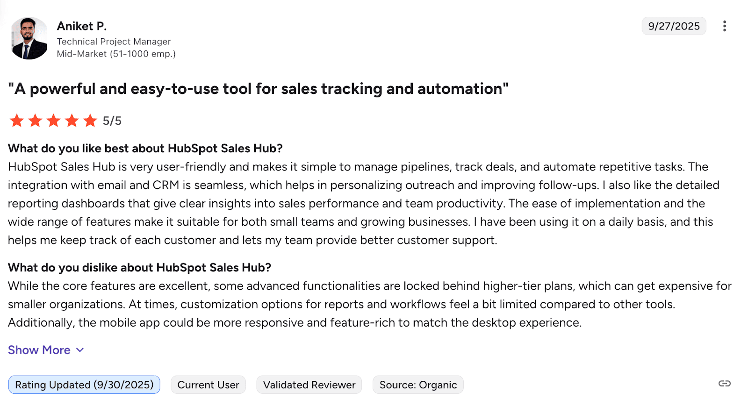Expand review using the Show More chevron
Image resolution: width=748 pixels, height=406 pixels.
[x=80, y=350]
